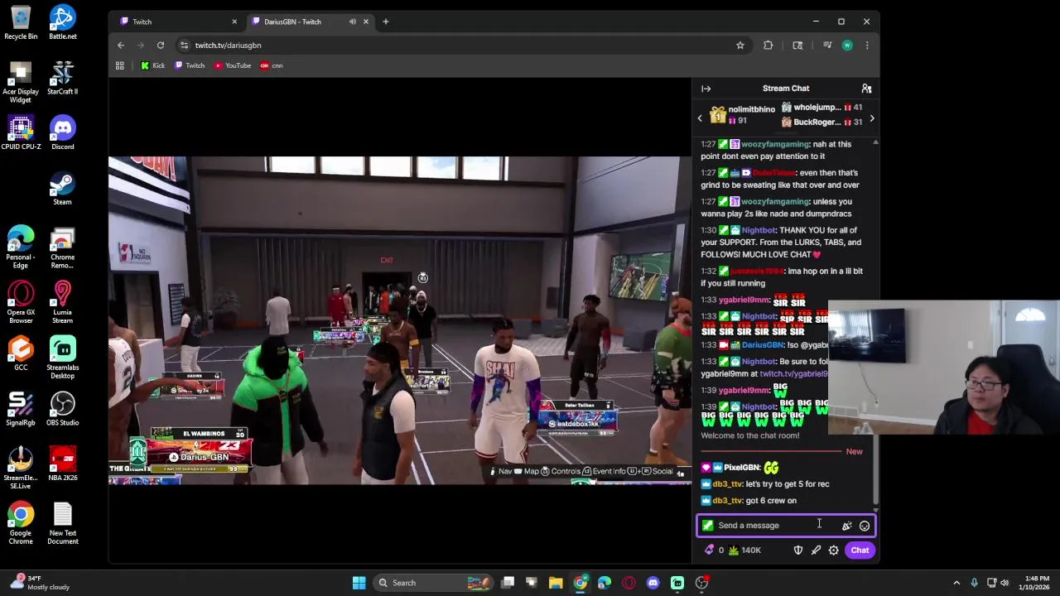Open chat settings gear
Viewport: 1060px width, 596px height.
[x=834, y=550]
